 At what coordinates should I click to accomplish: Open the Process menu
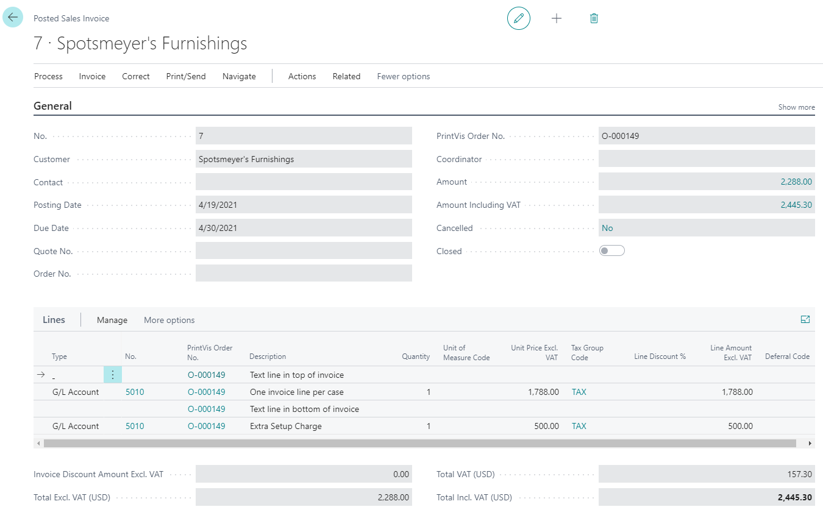pos(48,76)
